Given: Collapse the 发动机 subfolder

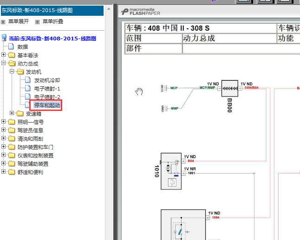Looking at the screenshot, I should coord(12,71).
